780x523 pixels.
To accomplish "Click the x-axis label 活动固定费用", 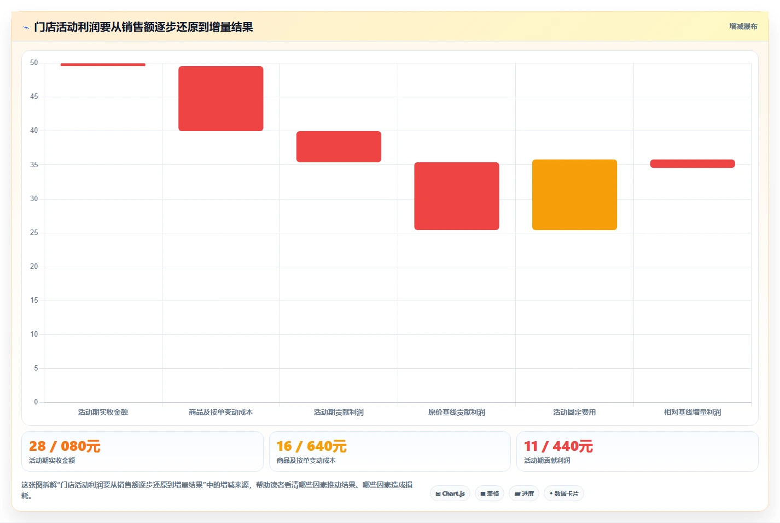I will point(574,412).
